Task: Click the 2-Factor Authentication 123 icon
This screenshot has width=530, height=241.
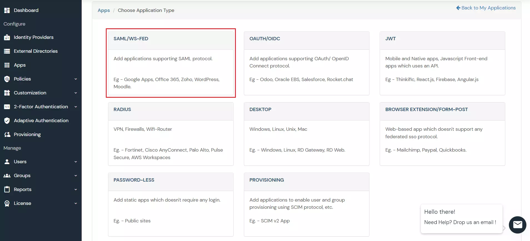Action: click(7, 107)
